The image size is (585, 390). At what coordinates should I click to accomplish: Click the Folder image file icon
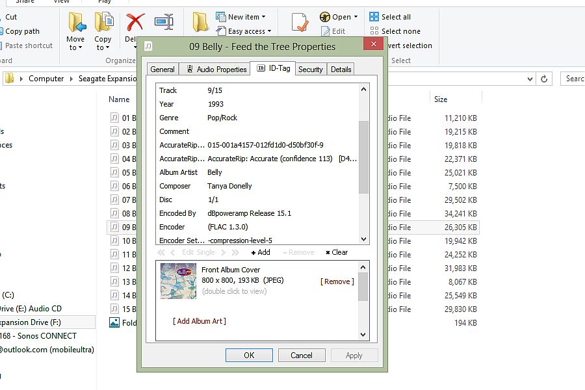[x=114, y=322]
